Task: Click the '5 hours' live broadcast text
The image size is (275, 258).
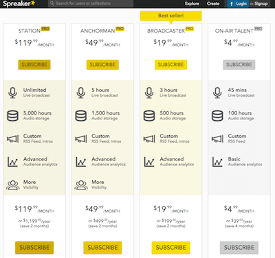Action: [100, 90]
